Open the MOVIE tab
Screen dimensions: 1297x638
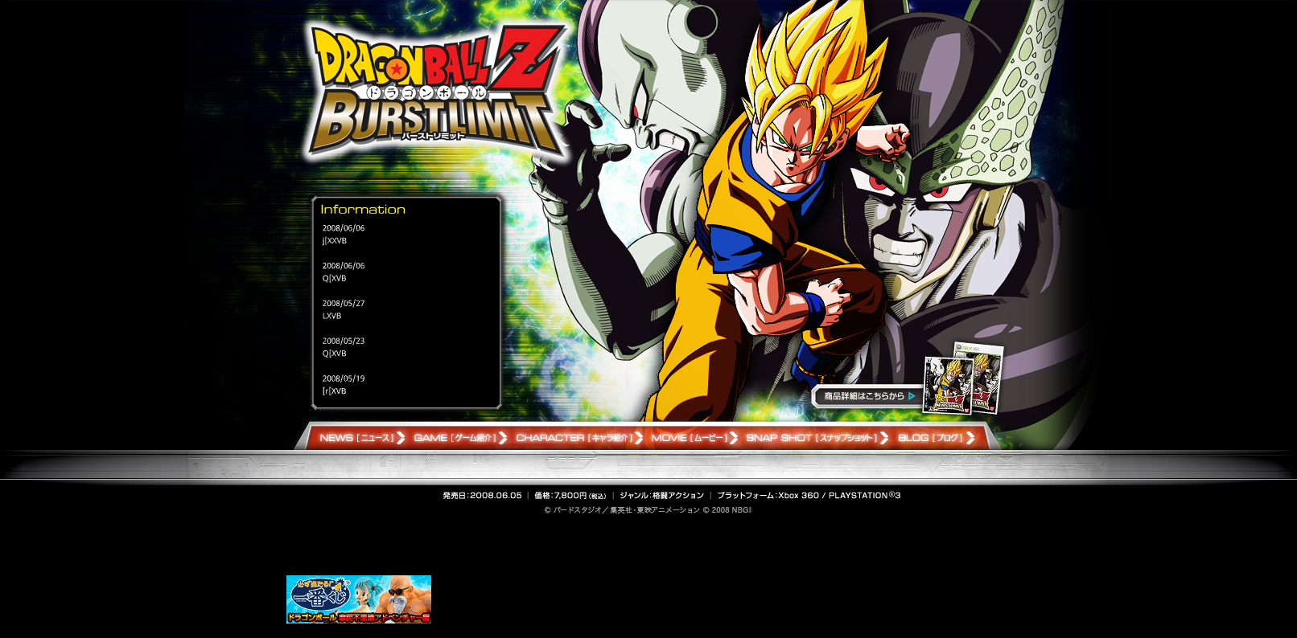(x=694, y=438)
